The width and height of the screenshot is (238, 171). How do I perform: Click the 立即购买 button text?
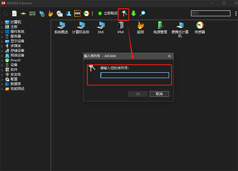tap(111, 13)
